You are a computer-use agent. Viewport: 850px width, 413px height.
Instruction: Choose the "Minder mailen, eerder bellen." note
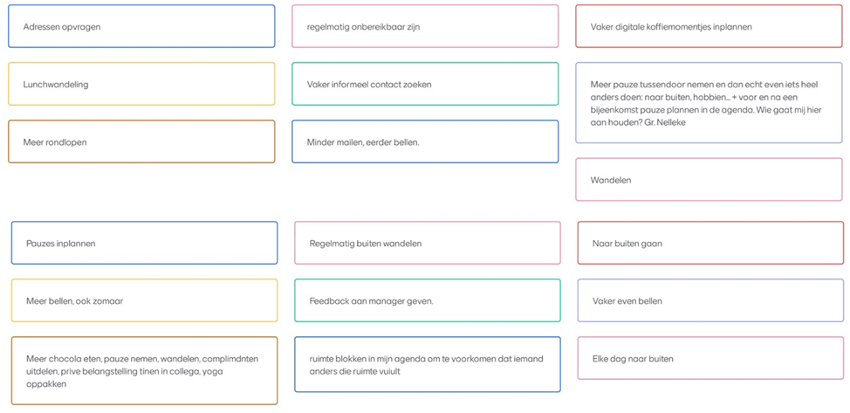425,142
